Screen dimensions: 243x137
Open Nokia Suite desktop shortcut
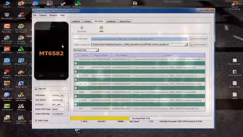tap(21, 84)
